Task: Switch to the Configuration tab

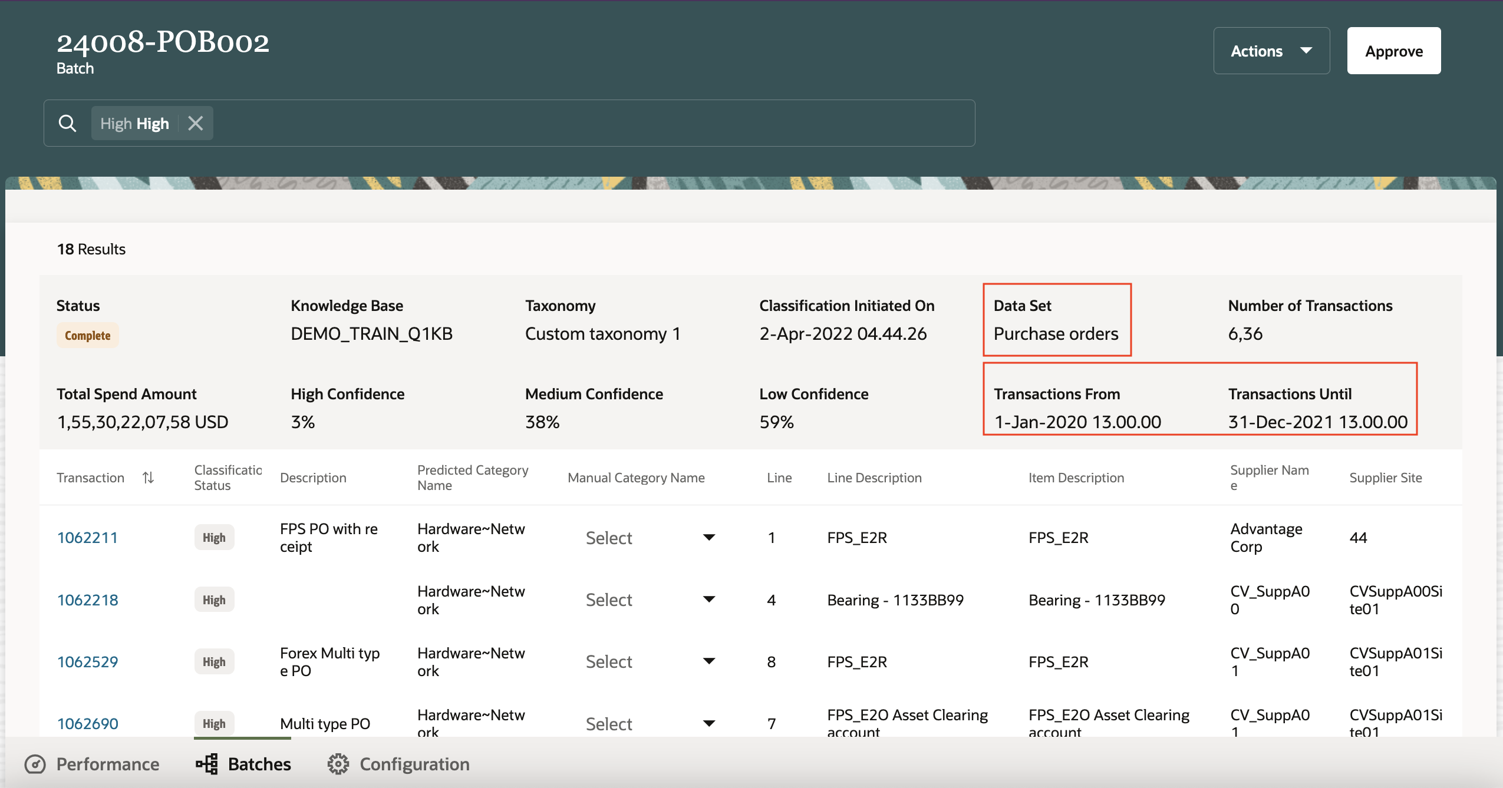Action: click(x=414, y=764)
